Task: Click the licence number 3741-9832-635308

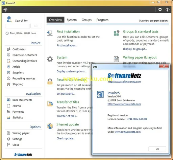Action: point(137,119)
